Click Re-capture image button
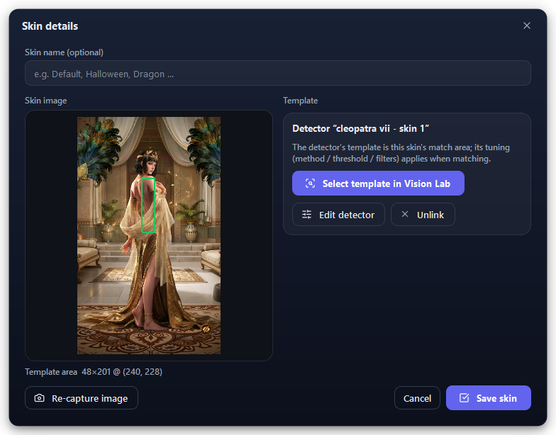Screen dimensions: 556x435 coord(81,398)
